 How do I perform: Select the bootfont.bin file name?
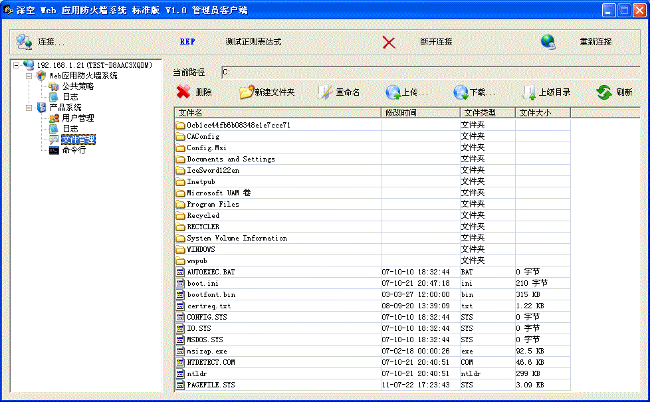point(211,294)
